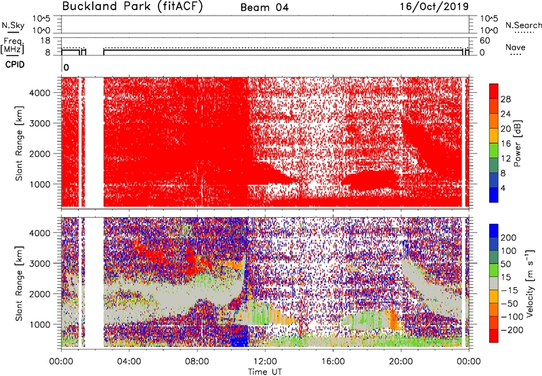
Task: Select the 60 tick on Nave axis
Action: point(484,41)
